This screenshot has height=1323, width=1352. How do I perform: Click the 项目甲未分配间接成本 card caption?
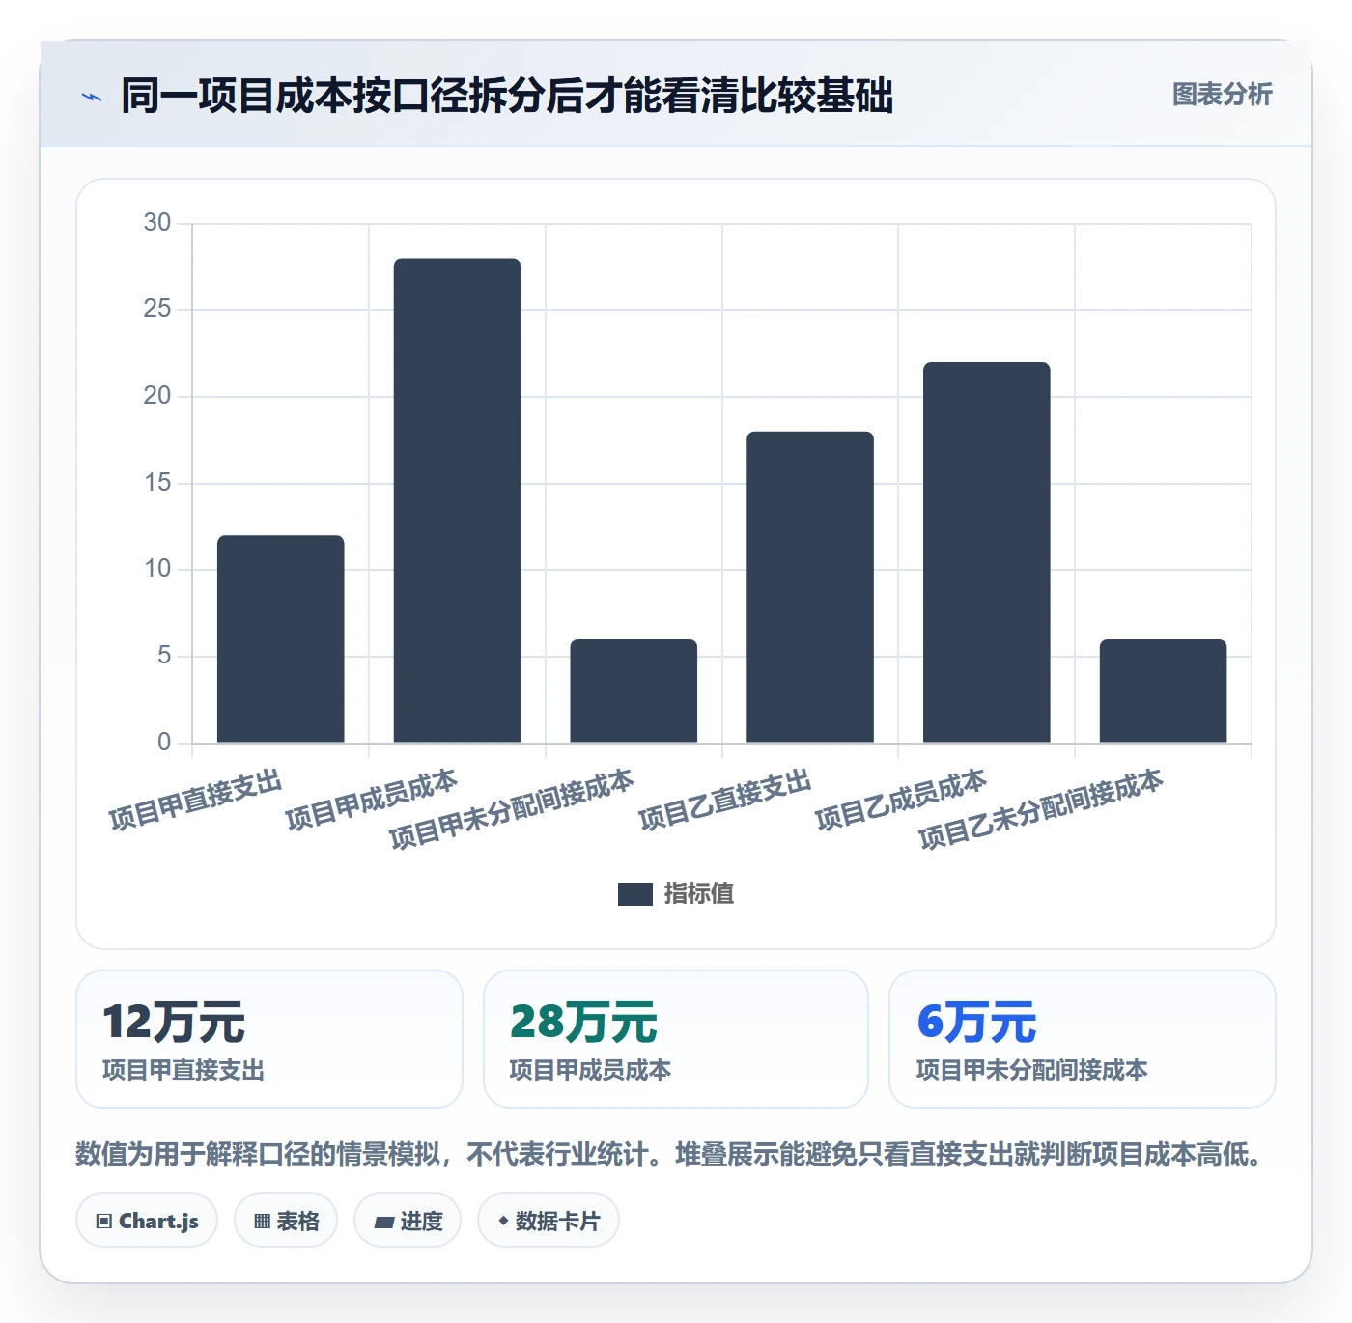[1031, 1070]
